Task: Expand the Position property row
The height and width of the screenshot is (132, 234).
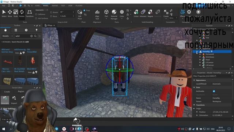Action: click(x=197, y=112)
